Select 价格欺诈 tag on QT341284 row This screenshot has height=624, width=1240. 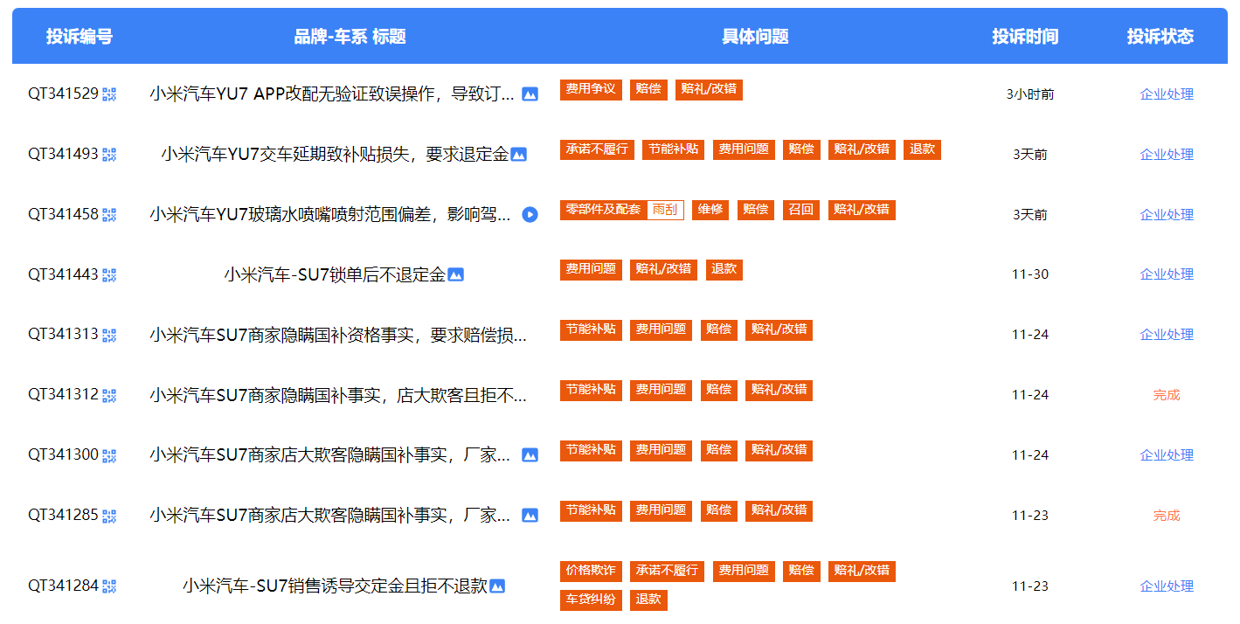(x=591, y=571)
